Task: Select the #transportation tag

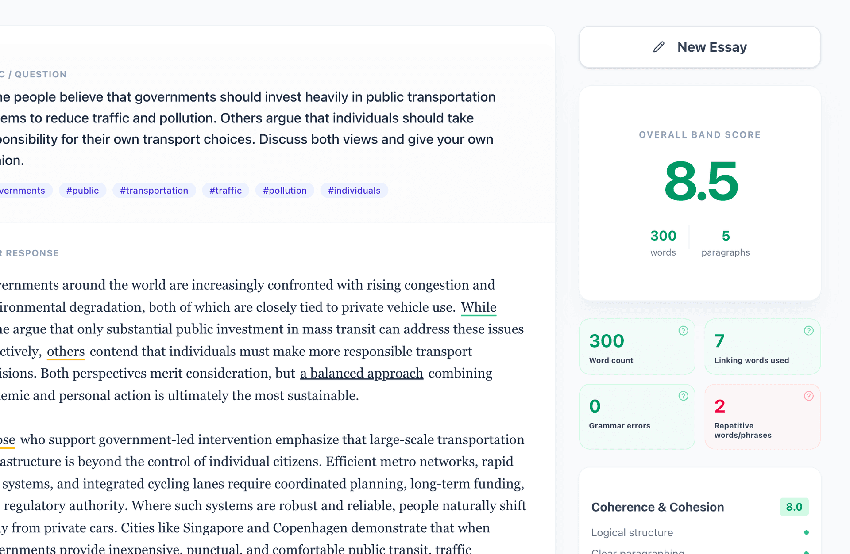Action: pos(154,190)
